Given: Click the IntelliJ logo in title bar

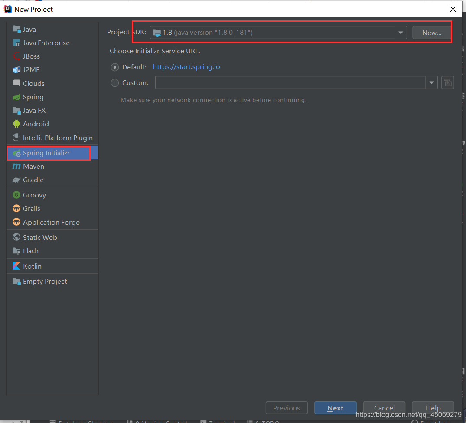Looking at the screenshot, I should coord(8,9).
